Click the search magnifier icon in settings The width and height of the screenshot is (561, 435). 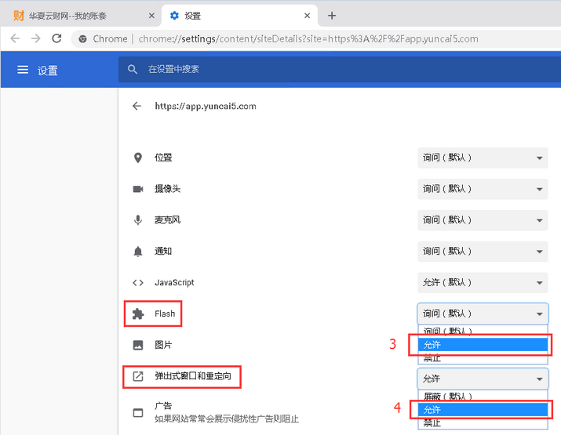133,70
